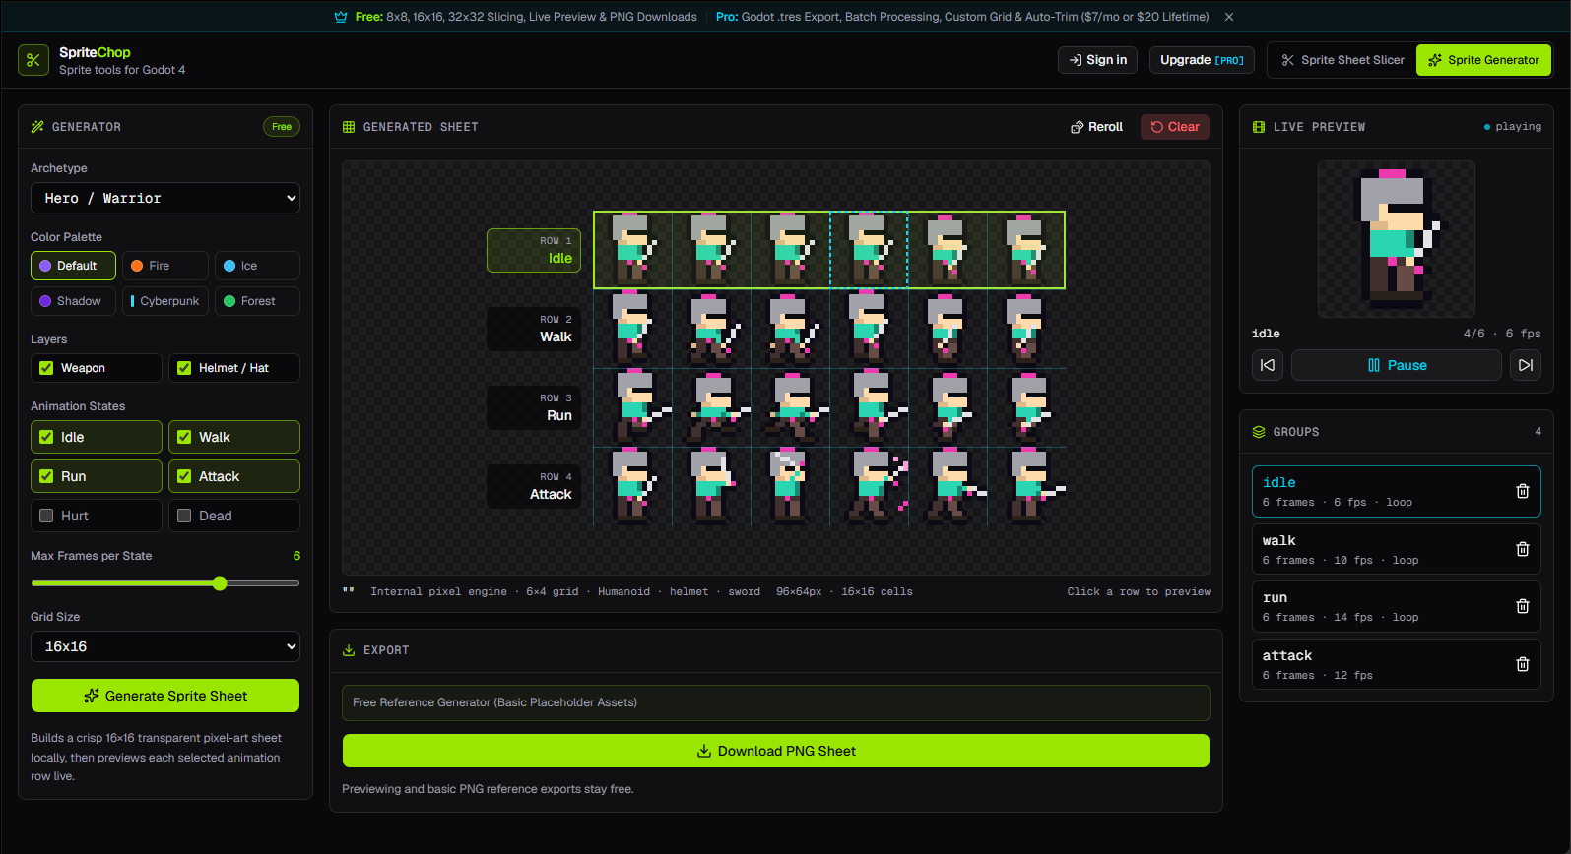The image size is (1571, 854).
Task: Click Generate Sprite Sheet button
Action: point(165,696)
